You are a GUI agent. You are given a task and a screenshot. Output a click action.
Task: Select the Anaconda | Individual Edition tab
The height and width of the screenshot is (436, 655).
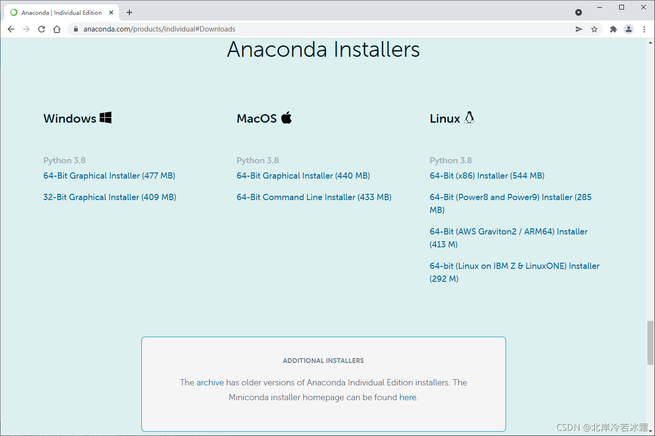[x=62, y=12]
